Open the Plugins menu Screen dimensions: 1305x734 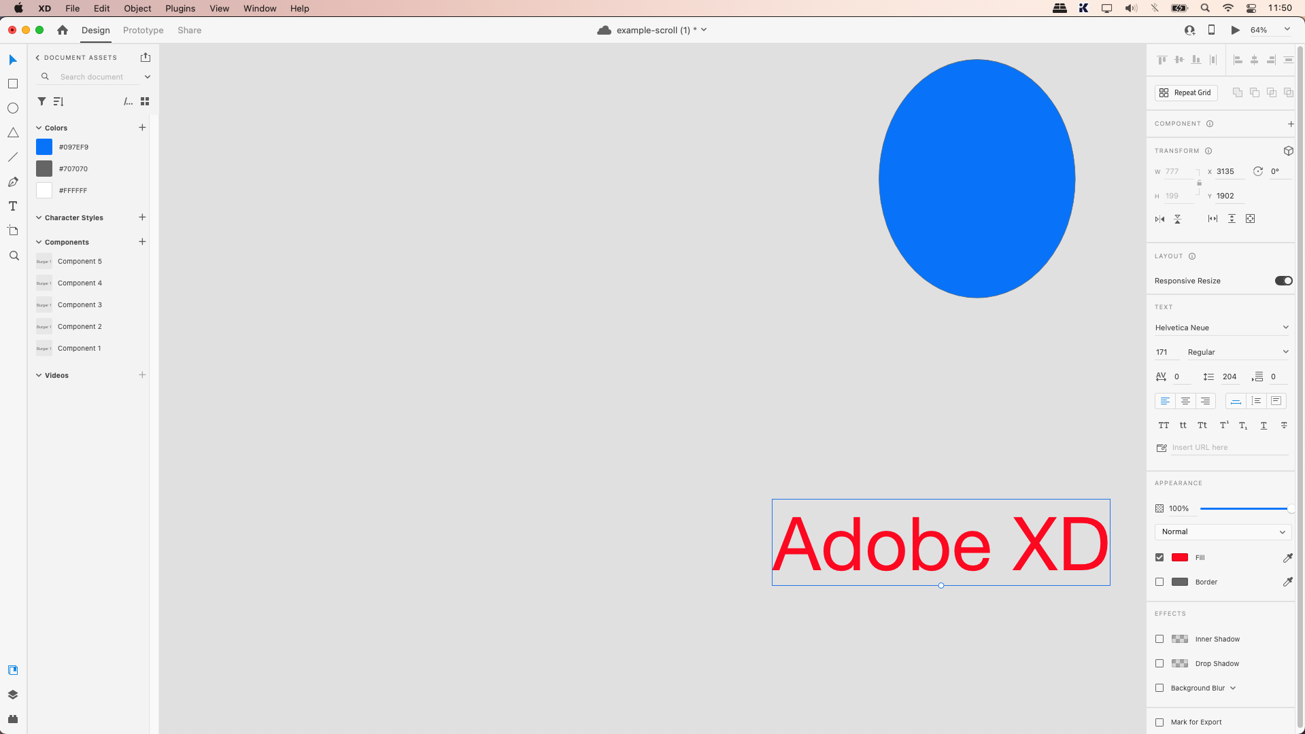(x=180, y=8)
